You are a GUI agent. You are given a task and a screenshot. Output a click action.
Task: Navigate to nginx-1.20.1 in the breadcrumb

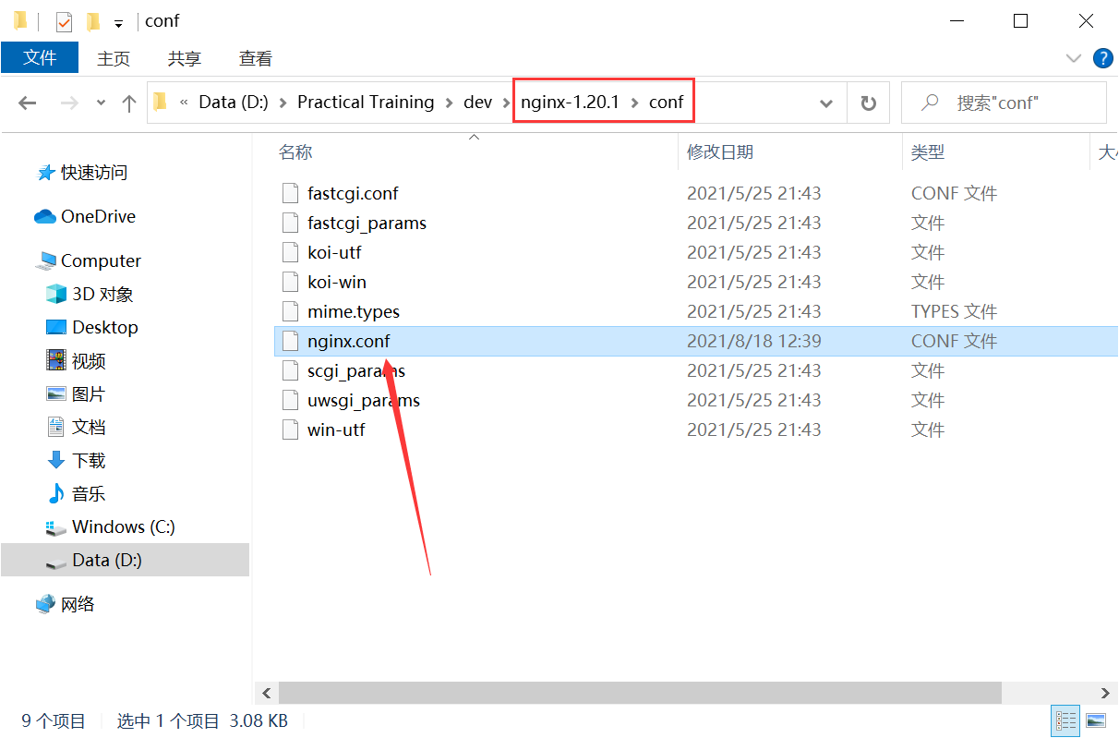pos(570,103)
